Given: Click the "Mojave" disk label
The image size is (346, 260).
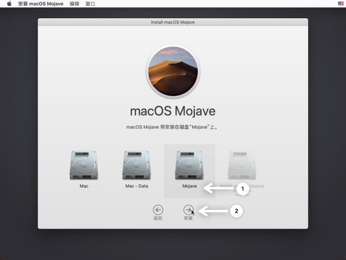Looking at the screenshot, I should (189, 186).
